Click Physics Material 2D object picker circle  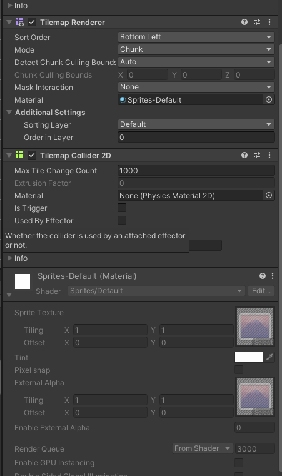(x=269, y=196)
